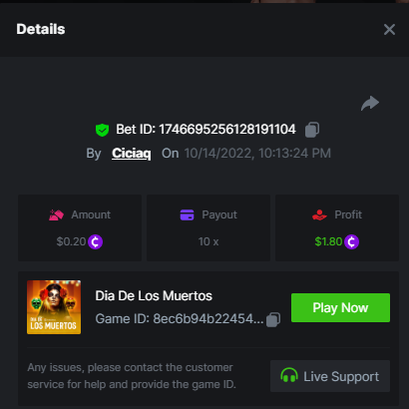Open the Ciciaq user profile link
This screenshot has width=409, height=409.
tap(132, 154)
